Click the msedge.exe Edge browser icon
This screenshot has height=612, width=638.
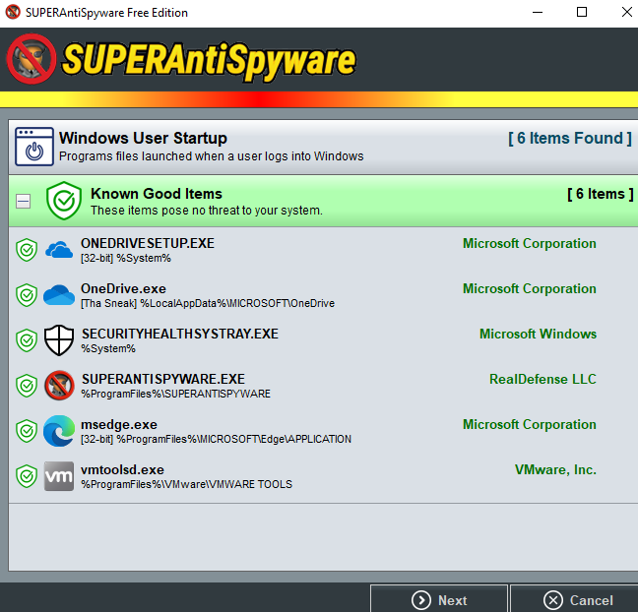pos(59,431)
